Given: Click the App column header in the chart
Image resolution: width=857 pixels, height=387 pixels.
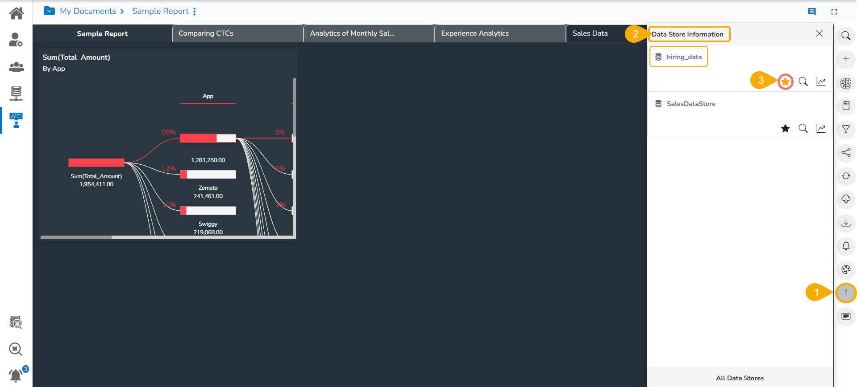Looking at the screenshot, I should 208,96.
